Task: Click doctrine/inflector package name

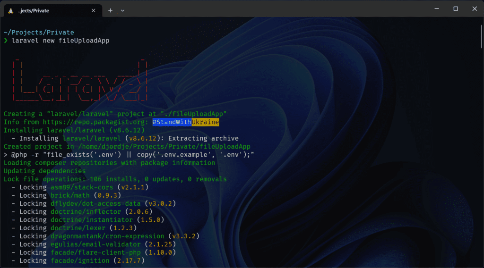Action: click(86, 212)
